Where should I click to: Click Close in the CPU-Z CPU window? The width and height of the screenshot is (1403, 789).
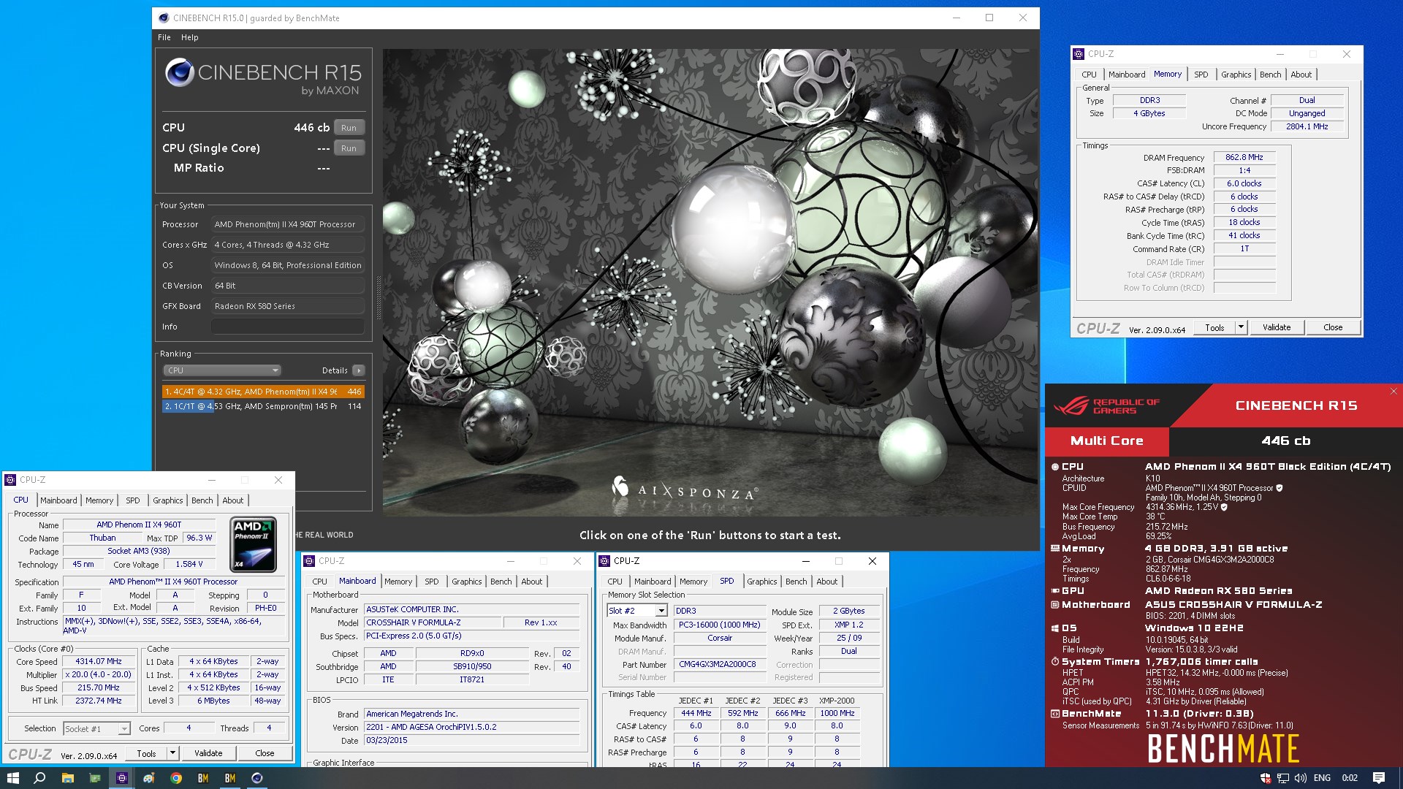(265, 753)
